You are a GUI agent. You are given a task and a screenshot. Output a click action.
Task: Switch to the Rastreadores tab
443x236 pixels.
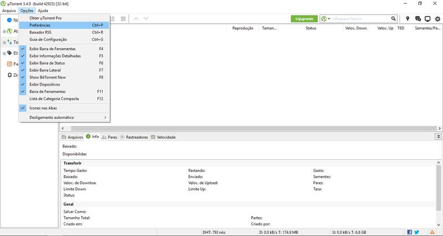click(x=134, y=137)
